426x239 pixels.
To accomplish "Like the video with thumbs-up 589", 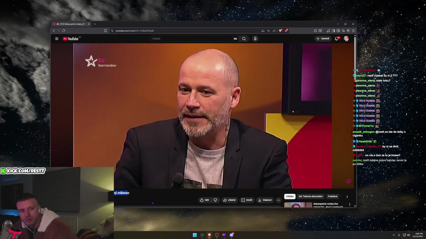I will point(204,200).
